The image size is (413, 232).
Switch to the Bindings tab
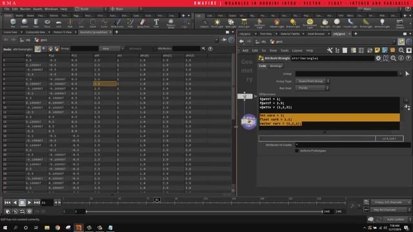[276, 66]
